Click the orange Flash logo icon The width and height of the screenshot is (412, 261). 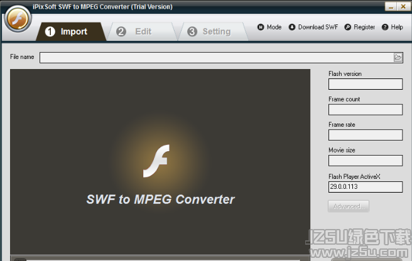[18, 19]
